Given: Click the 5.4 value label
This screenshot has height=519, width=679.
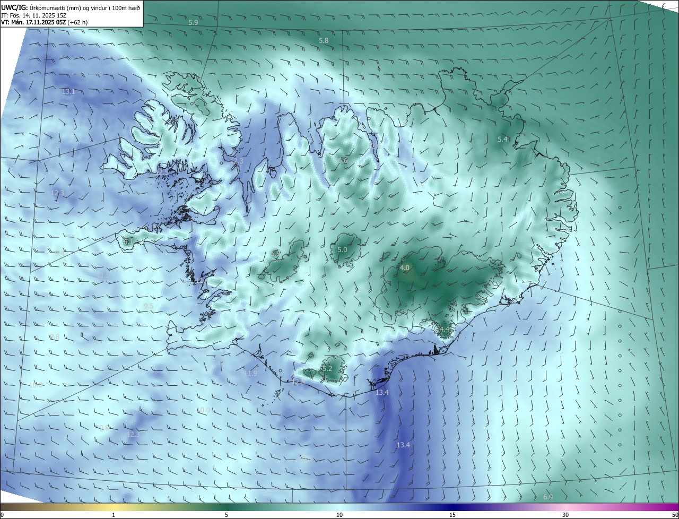Looking at the screenshot, I should tap(502, 139).
